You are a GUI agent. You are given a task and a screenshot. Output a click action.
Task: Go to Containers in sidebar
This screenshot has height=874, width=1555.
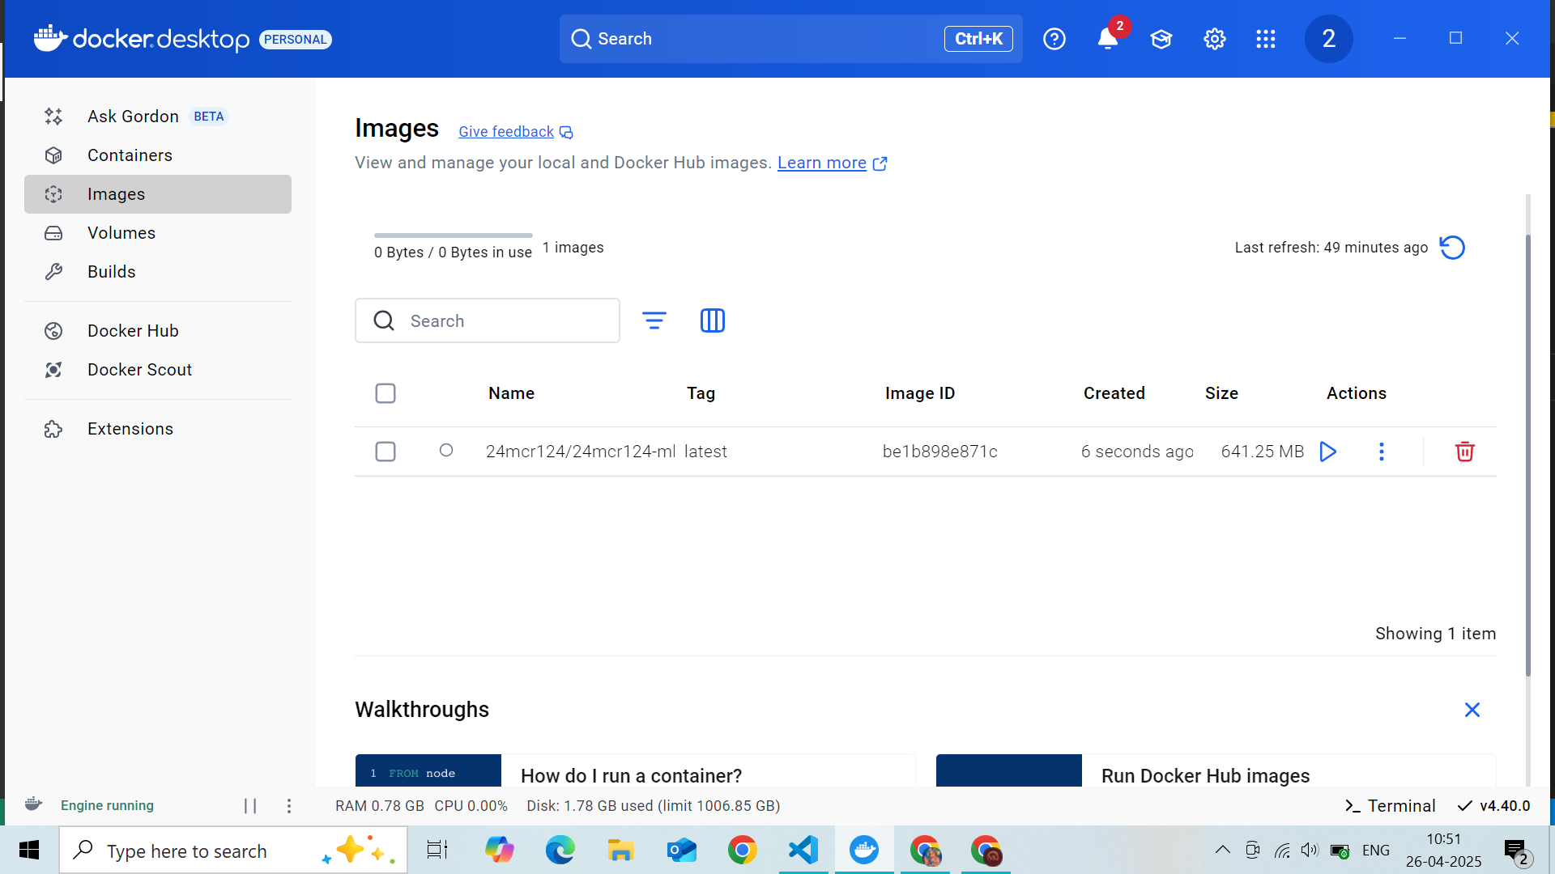[x=158, y=155]
